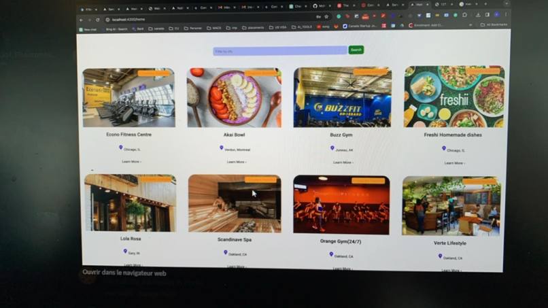The height and width of the screenshot is (308, 548).
Task: Open the Verte Lifestyle cafe photo
Action: (451, 206)
